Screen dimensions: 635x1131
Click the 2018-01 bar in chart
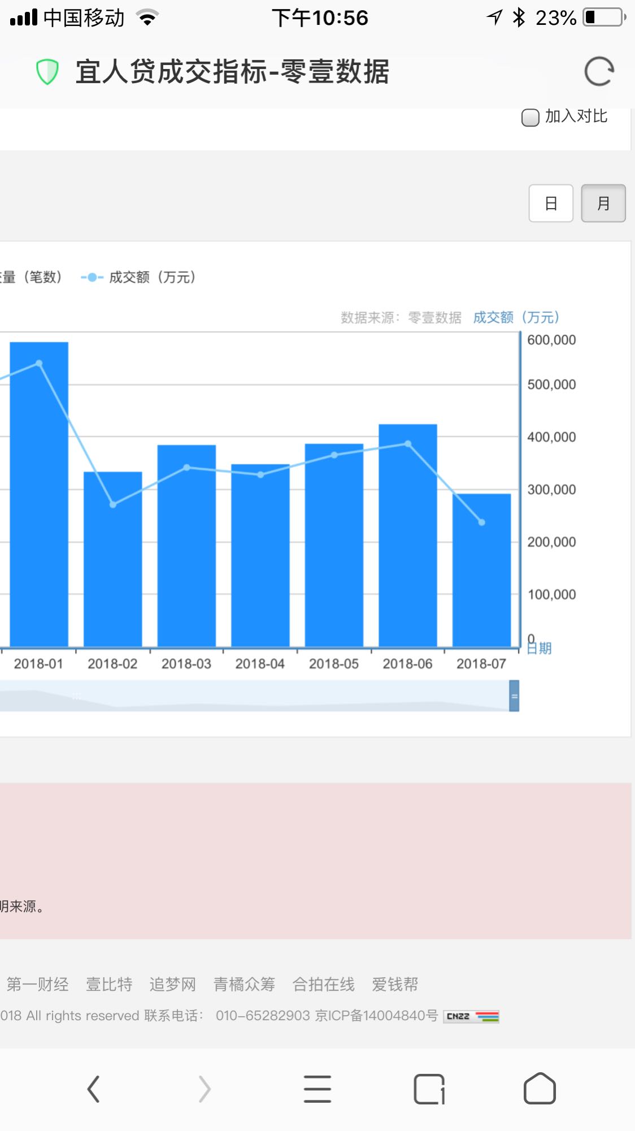coord(39,494)
